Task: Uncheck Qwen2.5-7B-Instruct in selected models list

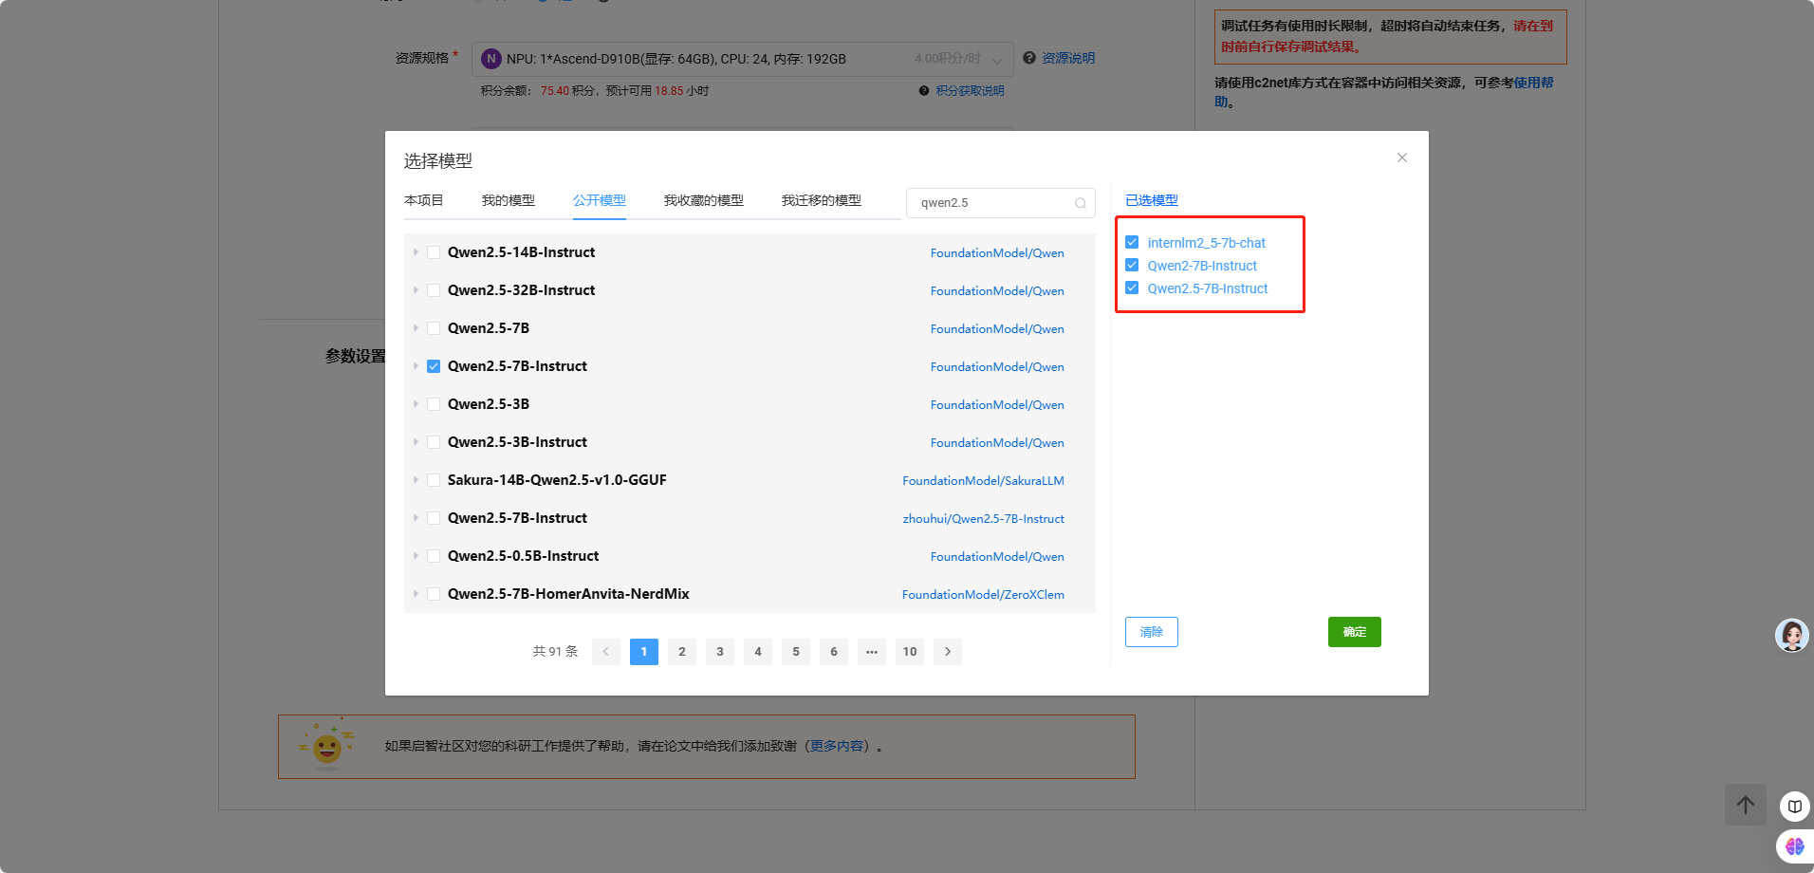Action: (1132, 288)
